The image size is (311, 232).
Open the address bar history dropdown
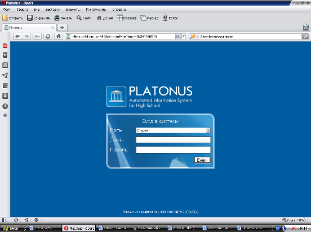click(x=184, y=37)
